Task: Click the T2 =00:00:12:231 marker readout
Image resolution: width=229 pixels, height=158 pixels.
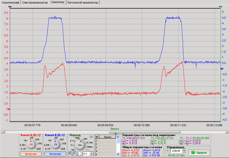Action: pyautogui.click(x=162, y=138)
